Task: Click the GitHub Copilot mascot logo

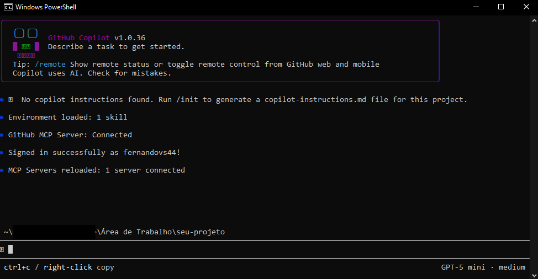Action: [x=26, y=44]
